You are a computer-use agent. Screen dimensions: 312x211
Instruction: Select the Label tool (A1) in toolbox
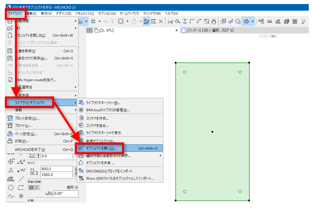pyautogui.click(x=21, y=170)
